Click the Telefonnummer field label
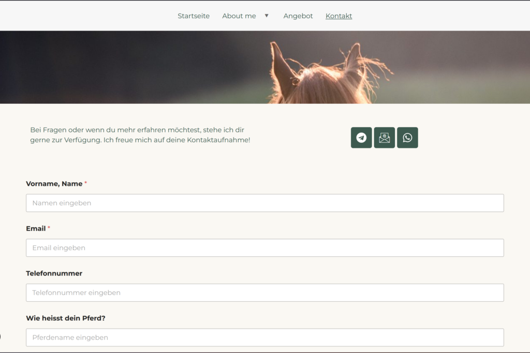 tap(54, 273)
